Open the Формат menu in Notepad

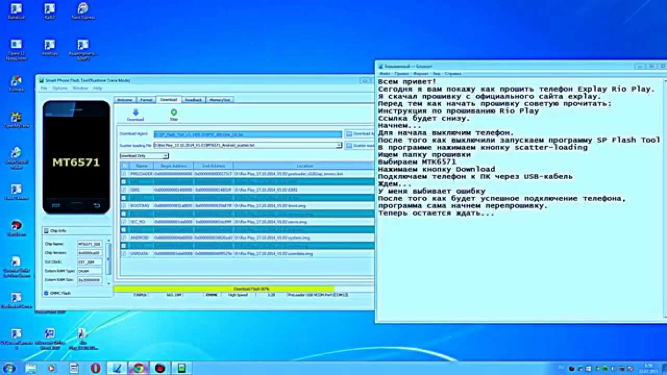coord(421,74)
